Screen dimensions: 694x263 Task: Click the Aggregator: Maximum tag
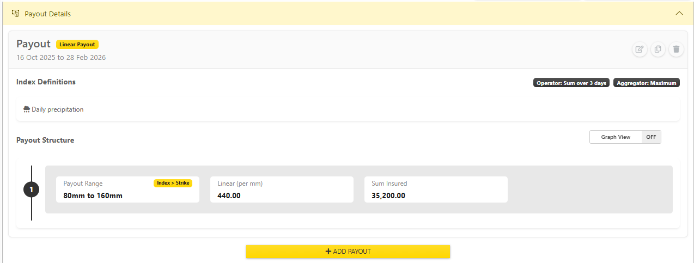tap(647, 83)
